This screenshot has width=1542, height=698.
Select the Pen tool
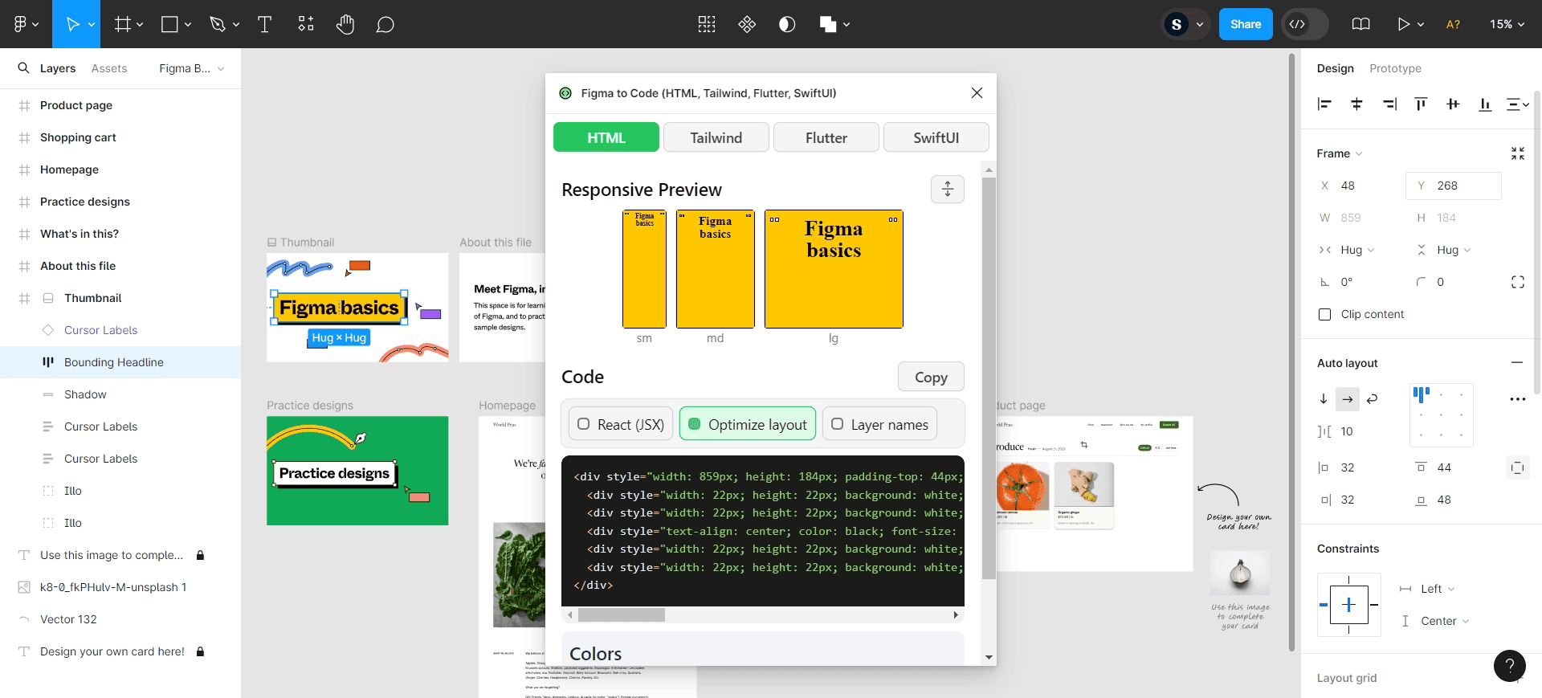pos(217,24)
